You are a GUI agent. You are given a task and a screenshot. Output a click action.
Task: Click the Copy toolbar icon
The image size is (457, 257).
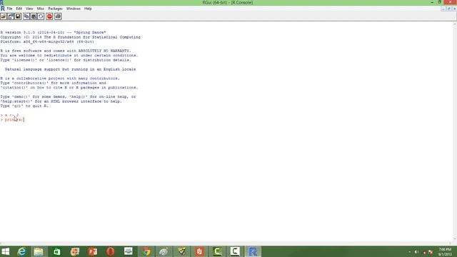point(26,16)
